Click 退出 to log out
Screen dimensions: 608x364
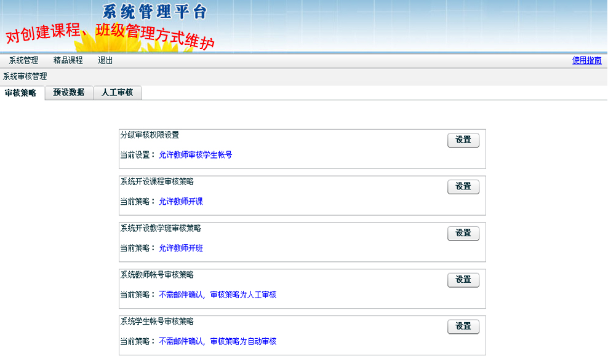coord(105,60)
